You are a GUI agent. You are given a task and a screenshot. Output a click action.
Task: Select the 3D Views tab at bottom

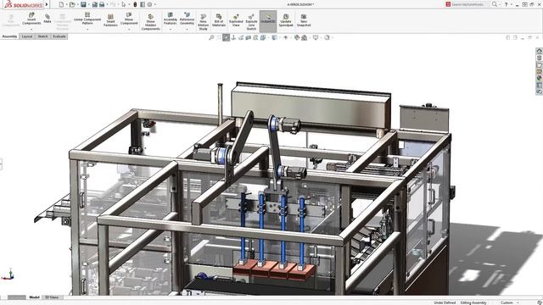point(52,297)
